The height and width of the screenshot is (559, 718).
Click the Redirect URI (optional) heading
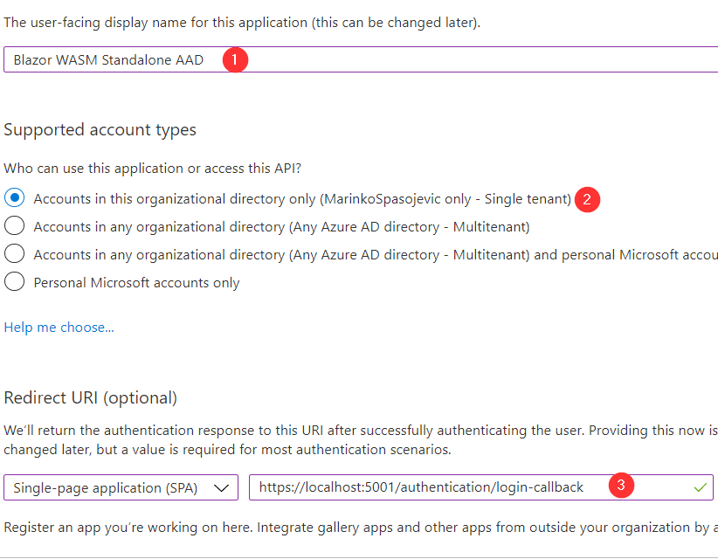[91, 398]
